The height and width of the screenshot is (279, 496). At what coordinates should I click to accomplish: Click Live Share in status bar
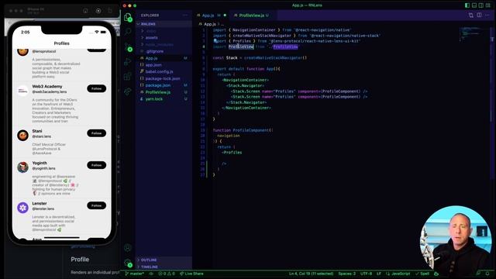click(191, 274)
